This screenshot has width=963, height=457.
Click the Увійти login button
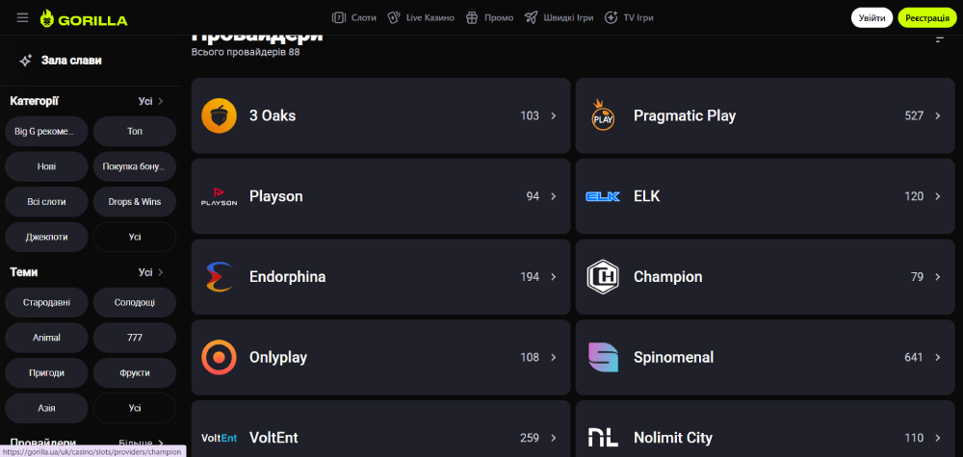[x=872, y=18]
